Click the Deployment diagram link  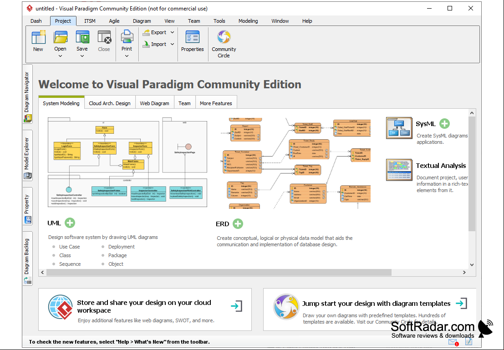122,247
